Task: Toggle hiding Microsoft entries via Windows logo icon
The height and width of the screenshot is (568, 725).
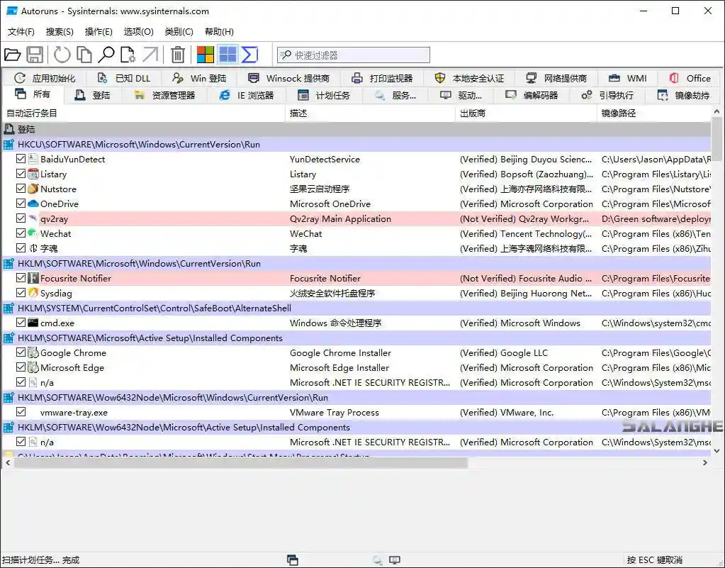Action: point(206,55)
